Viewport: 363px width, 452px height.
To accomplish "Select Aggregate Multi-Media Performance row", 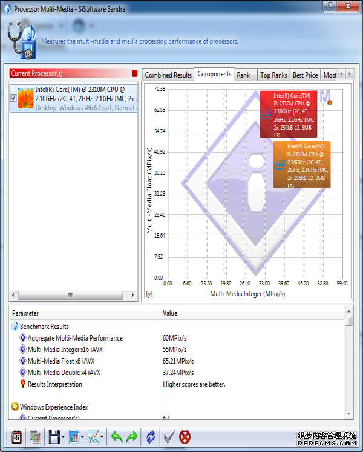I will 177,338.
